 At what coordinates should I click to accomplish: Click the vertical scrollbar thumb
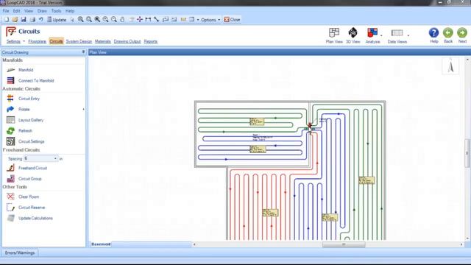pos(467,153)
